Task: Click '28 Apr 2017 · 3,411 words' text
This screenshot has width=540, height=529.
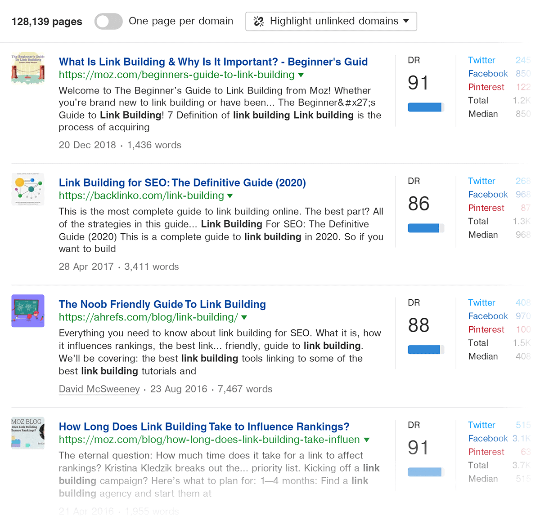Action: [x=119, y=267]
